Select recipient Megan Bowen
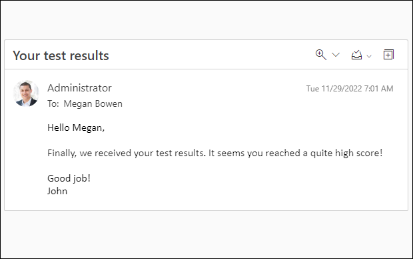413x259 pixels. click(93, 103)
